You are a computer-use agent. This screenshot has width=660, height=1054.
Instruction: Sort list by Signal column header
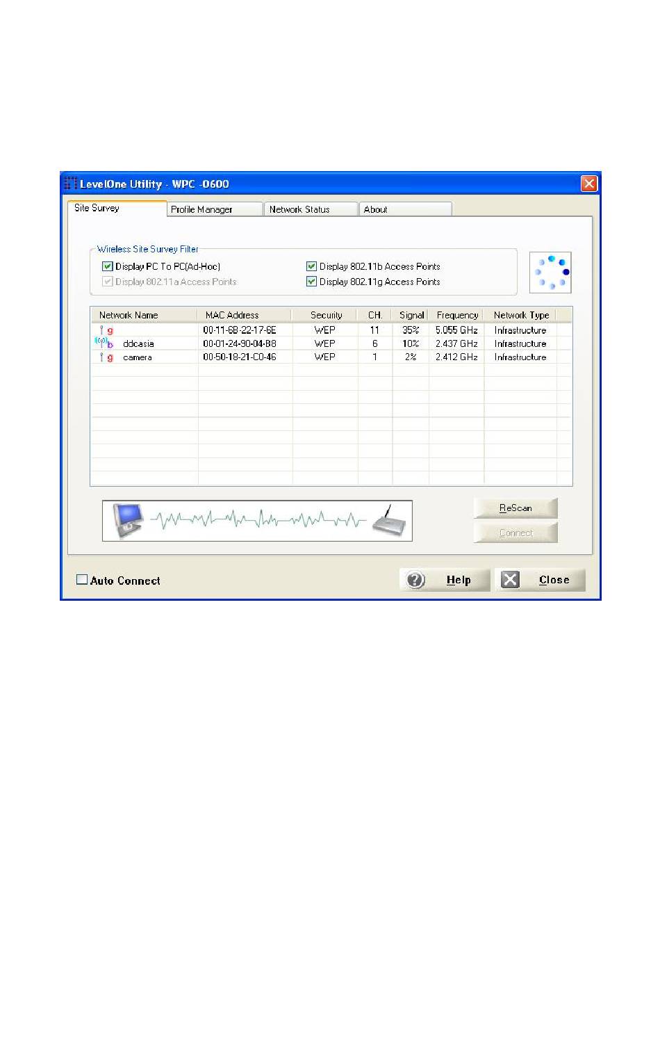pyautogui.click(x=411, y=315)
